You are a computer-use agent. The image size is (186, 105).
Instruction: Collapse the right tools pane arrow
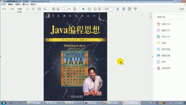(152, 57)
